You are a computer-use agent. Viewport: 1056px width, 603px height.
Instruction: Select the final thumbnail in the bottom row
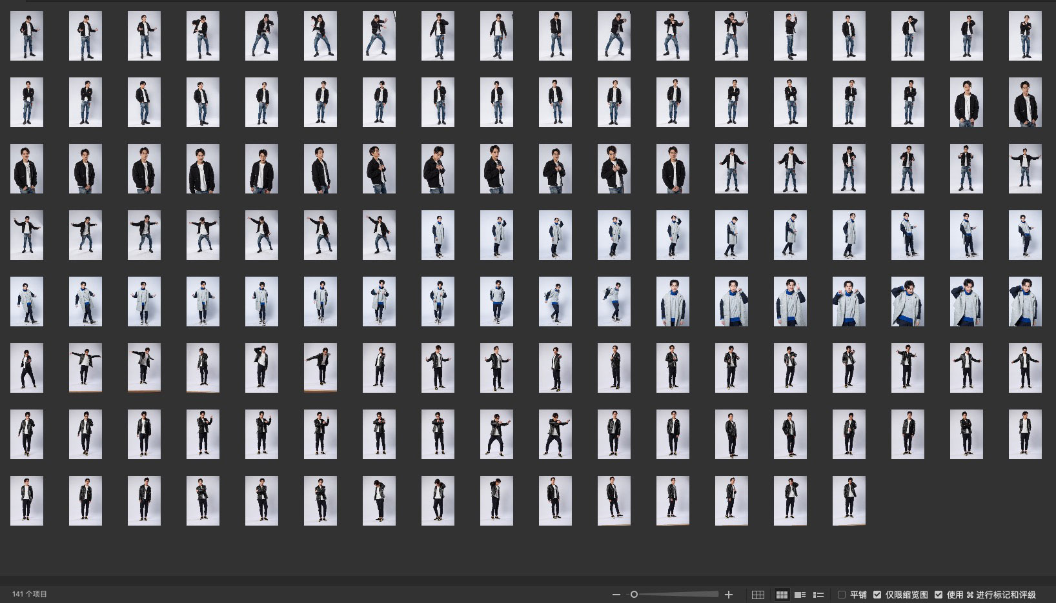point(849,501)
